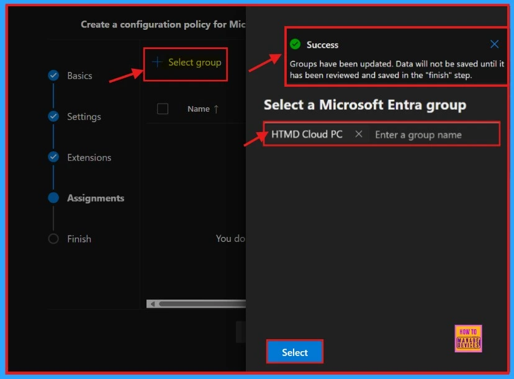Remove the HTMD Cloud PC group tag
Viewport: 514px width, 379px height.
click(359, 134)
